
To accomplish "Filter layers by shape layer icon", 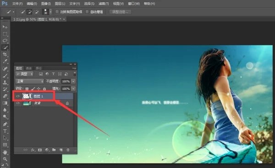I will (x=60, y=74).
